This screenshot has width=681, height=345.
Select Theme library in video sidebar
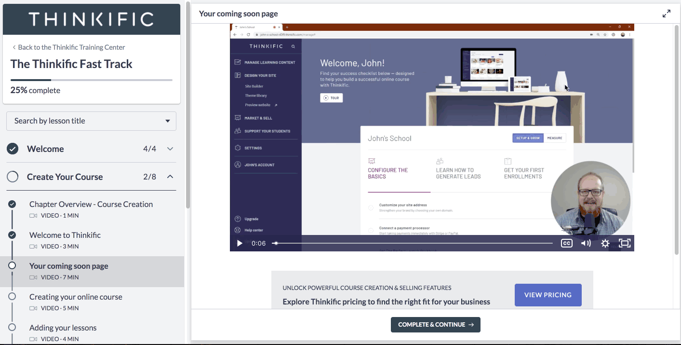[x=256, y=96]
